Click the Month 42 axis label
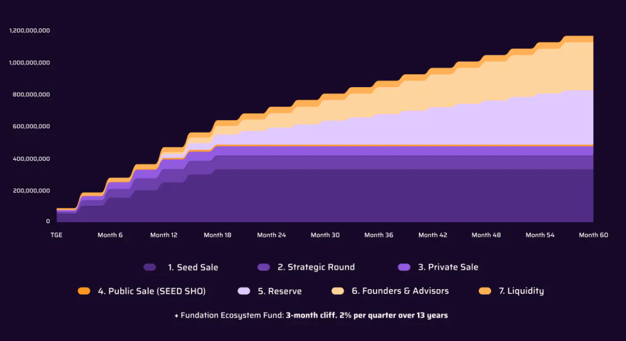This screenshot has width=626, height=341. [x=433, y=235]
